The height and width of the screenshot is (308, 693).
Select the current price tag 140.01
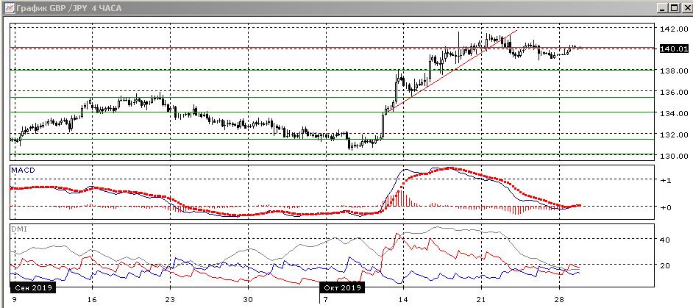click(x=673, y=49)
